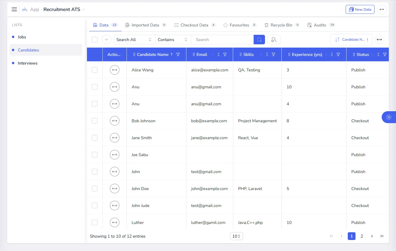This screenshot has width=396, height=251.
Task: Go to page 2
Action: (362, 236)
